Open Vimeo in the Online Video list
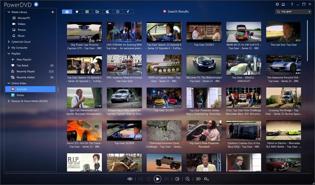The height and width of the screenshot is (185, 315). (x=20, y=95)
